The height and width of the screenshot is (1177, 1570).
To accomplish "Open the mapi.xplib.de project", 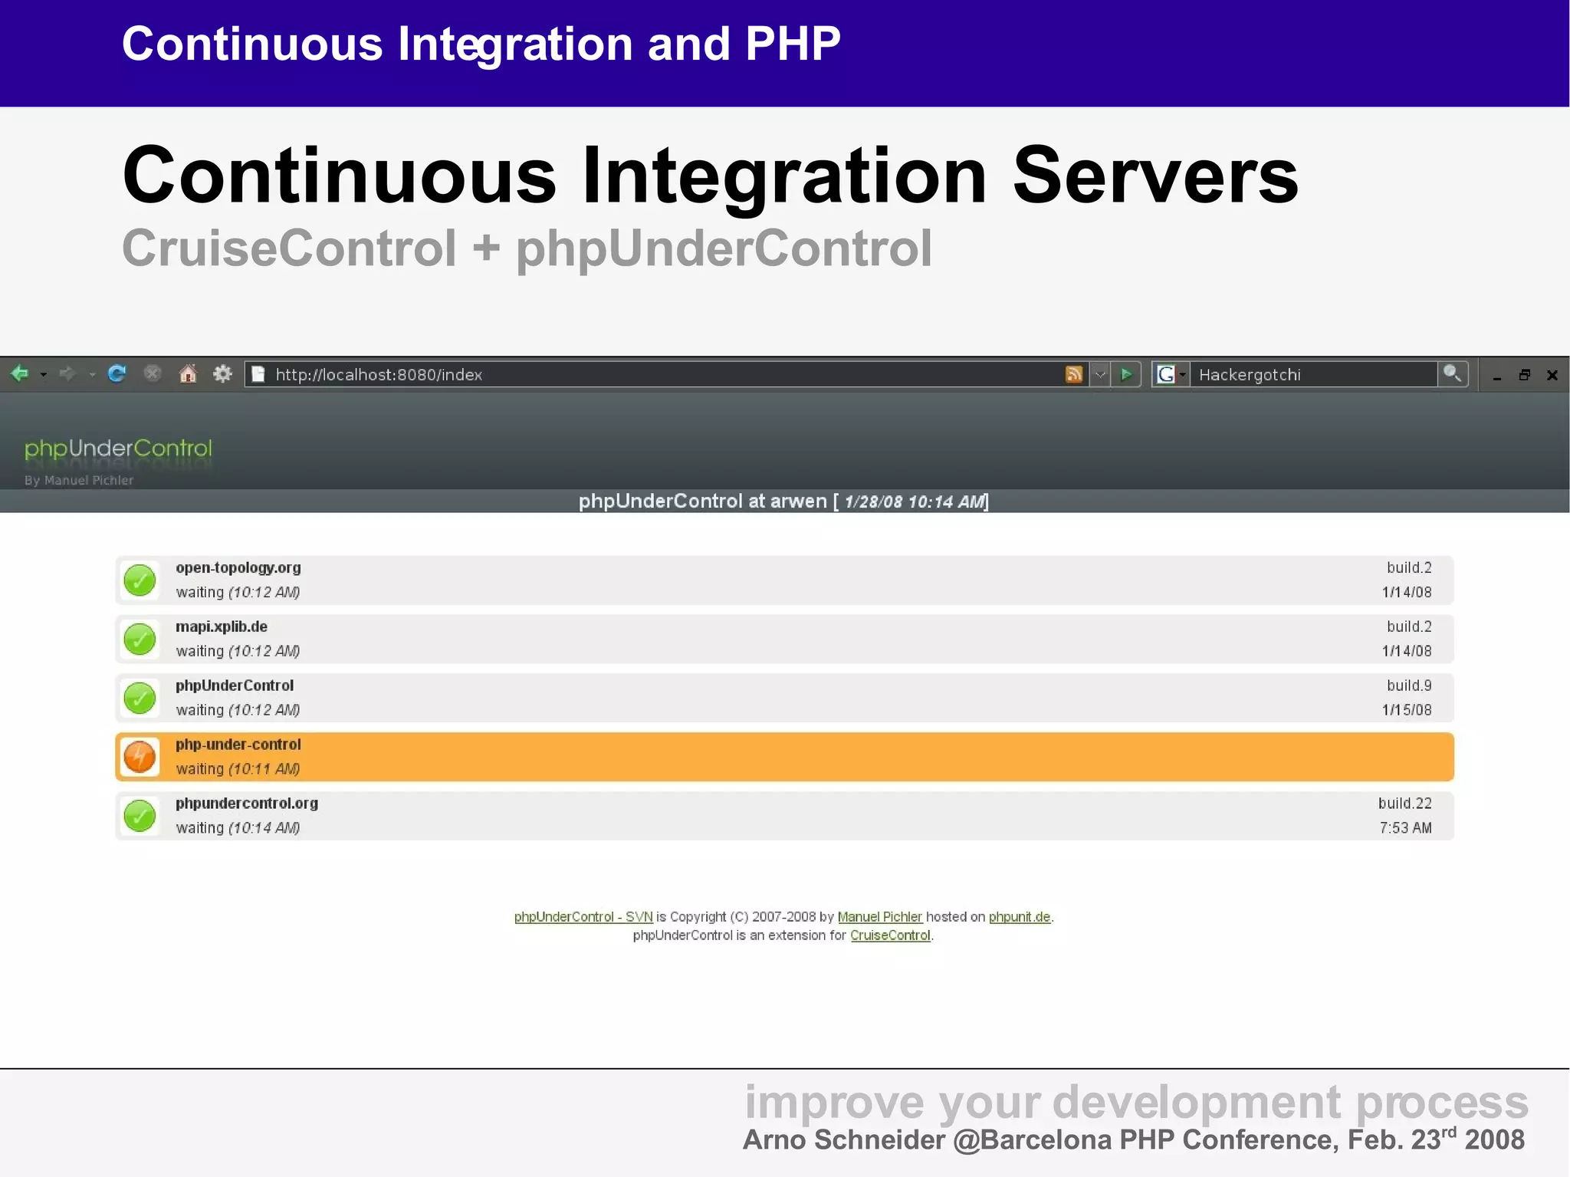I will [x=222, y=626].
